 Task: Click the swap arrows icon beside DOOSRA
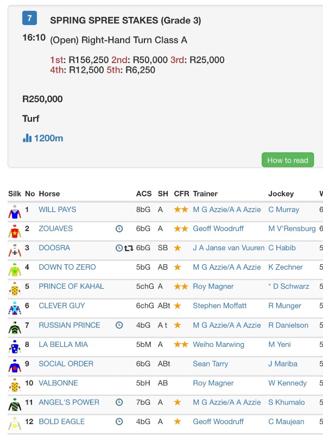pyautogui.click(x=129, y=248)
